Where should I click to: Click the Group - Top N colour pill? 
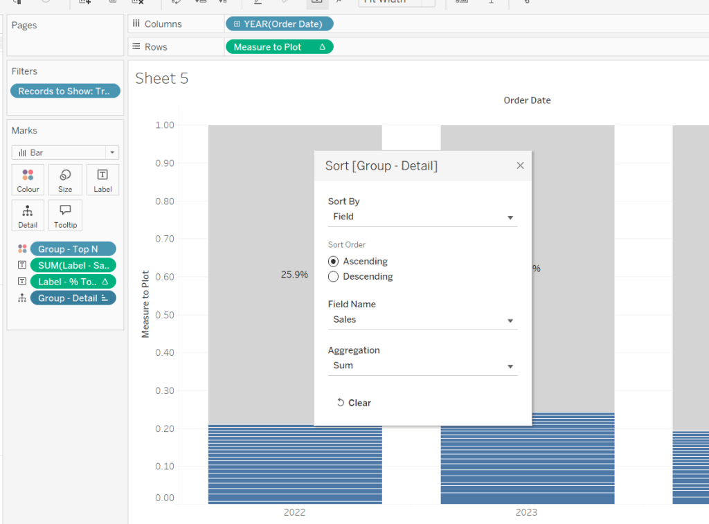pyautogui.click(x=73, y=249)
